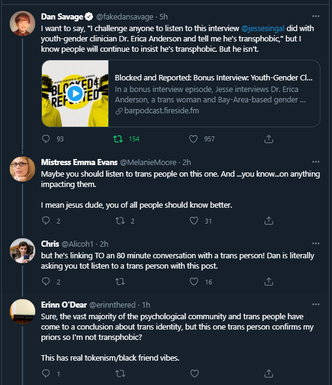Open more options on Mistress Emma Evans' tweet
The height and width of the screenshot is (385, 332).
[x=316, y=162]
